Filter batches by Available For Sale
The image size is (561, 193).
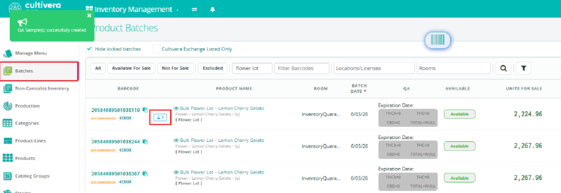click(131, 68)
